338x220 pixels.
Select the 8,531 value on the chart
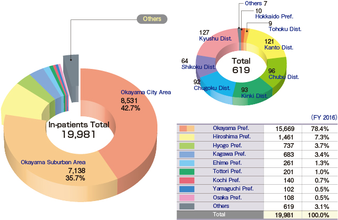pyautogui.click(x=129, y=101)
